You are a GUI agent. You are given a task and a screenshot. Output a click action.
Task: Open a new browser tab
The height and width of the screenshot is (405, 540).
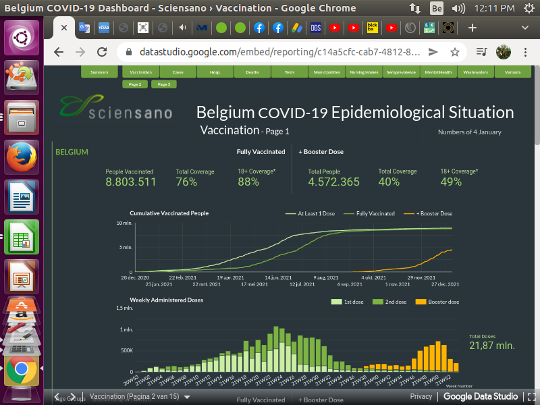pos(473,28)
